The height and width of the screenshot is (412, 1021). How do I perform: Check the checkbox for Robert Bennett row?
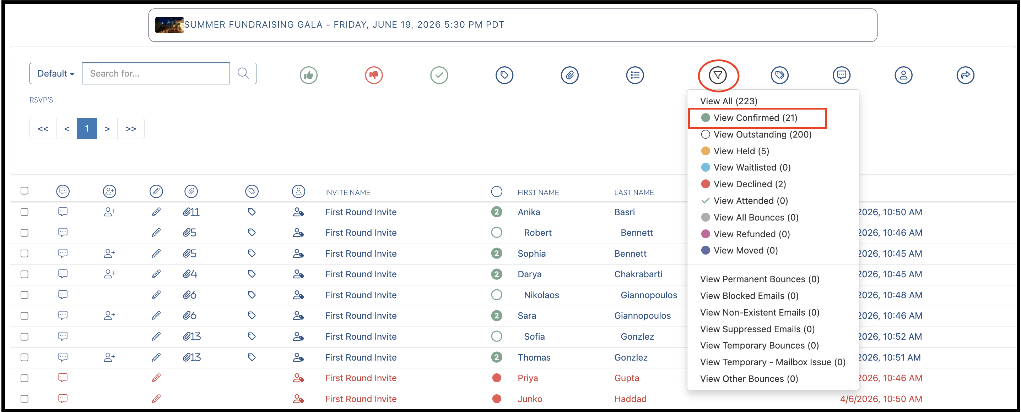(x=25, y=233)
